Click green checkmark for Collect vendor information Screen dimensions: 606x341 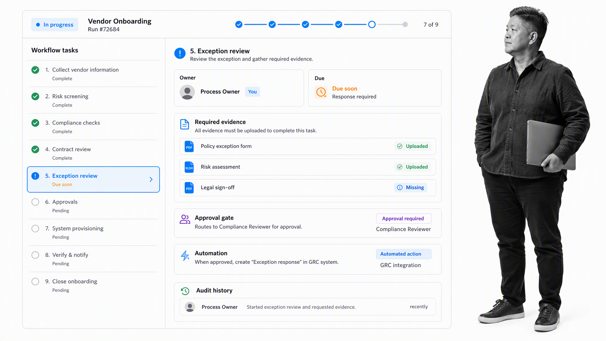[x=35, y=70]
